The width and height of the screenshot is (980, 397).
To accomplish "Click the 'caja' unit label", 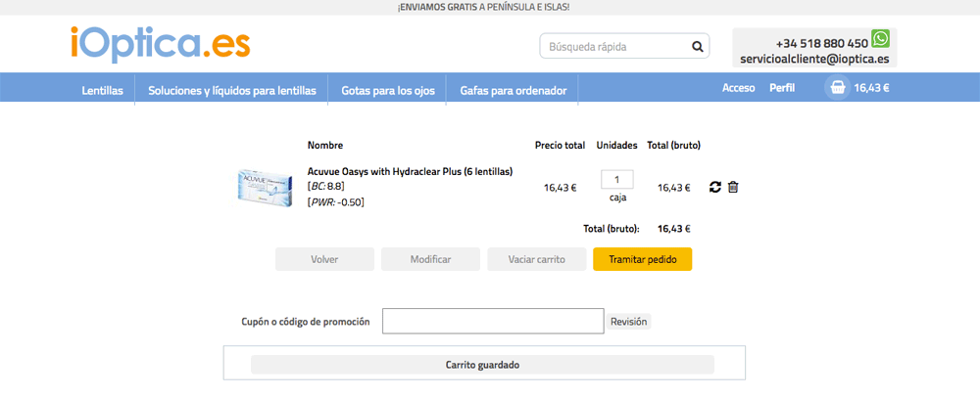I will (617, 198).
